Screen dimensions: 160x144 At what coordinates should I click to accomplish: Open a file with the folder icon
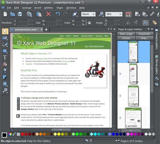(12, 14)
